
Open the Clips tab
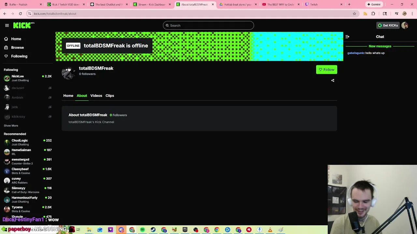click(x=110, y=96)
